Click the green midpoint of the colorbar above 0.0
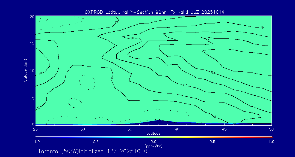The height and width of the screenshot is (157, 295). tap(154, 137)
